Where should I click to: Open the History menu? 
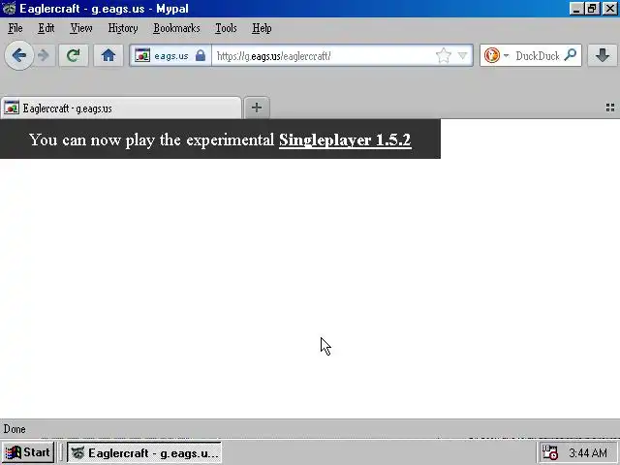(123, 28)
